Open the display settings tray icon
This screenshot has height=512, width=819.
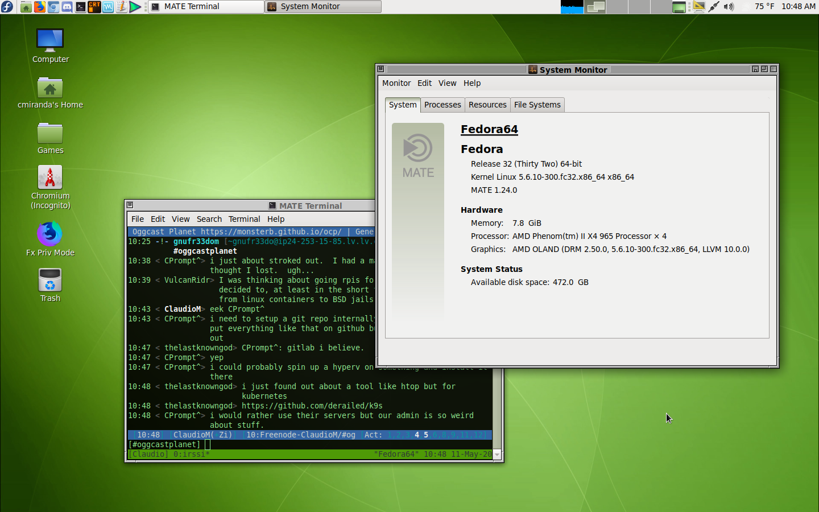tap(699, 7)
